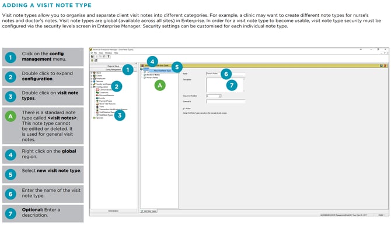391x225 pixels.
Task: Select the Employees icon in tree
Action: pyautogui.click(x=95, y=79)
